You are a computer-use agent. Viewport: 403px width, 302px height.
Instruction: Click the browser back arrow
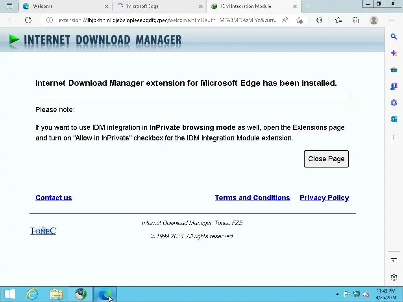[11, 20]
